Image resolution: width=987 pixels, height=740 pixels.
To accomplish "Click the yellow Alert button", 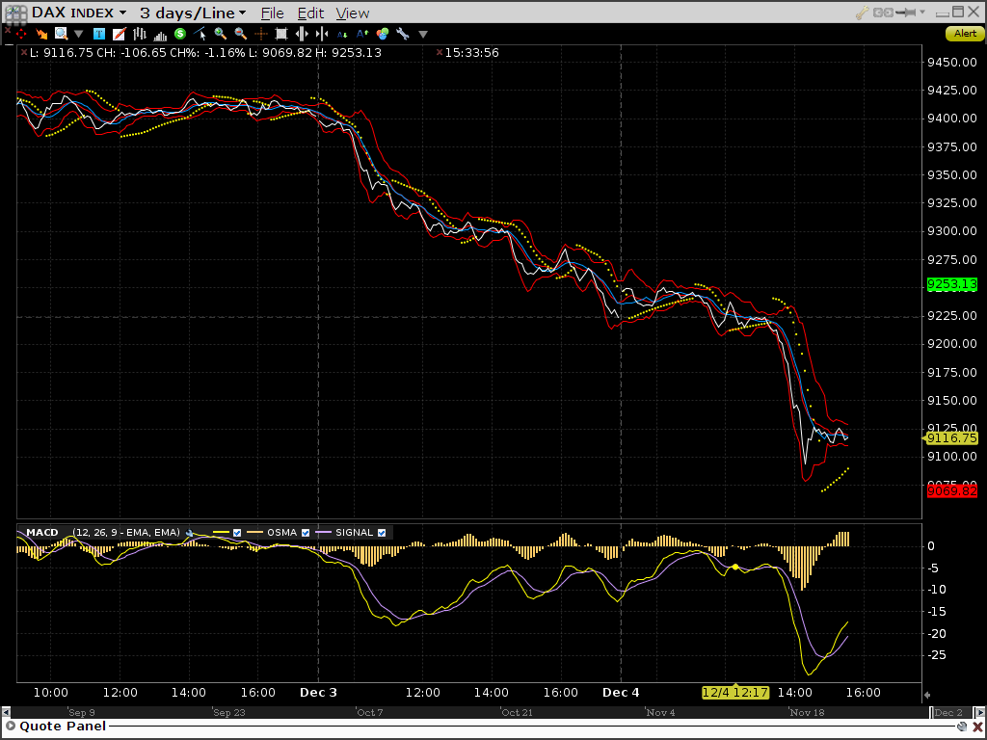I will [x=965, y=34].
